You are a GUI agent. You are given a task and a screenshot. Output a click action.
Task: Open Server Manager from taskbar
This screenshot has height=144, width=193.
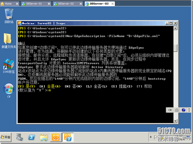click(20, 137)
